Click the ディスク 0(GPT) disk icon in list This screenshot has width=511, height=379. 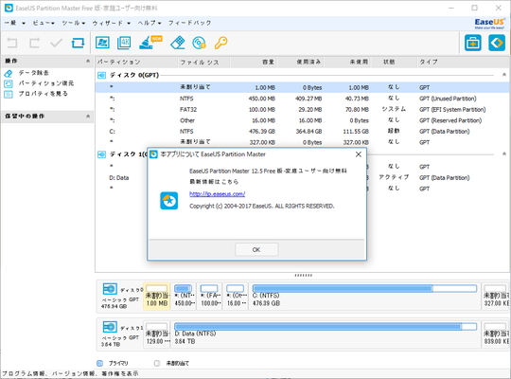(101, 76)
